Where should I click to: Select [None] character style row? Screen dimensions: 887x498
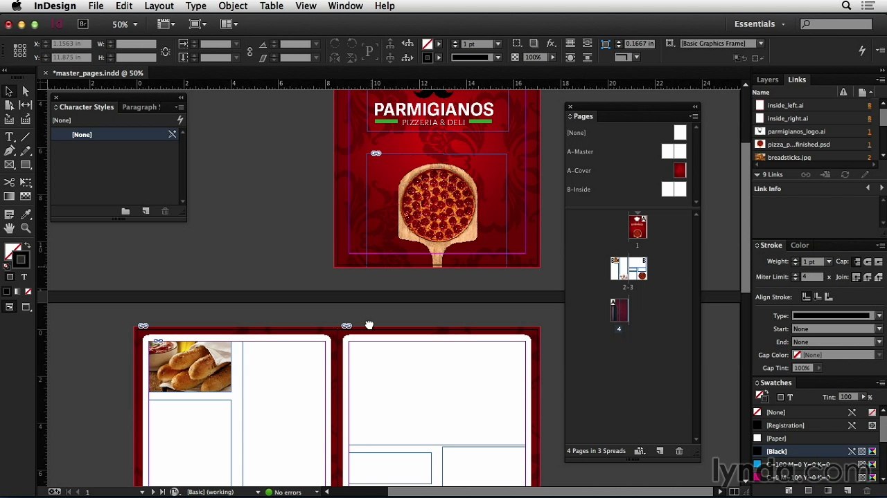[x=116, y=135]
